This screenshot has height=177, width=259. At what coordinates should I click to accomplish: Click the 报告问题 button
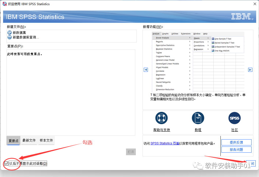(x=236, y=150)
